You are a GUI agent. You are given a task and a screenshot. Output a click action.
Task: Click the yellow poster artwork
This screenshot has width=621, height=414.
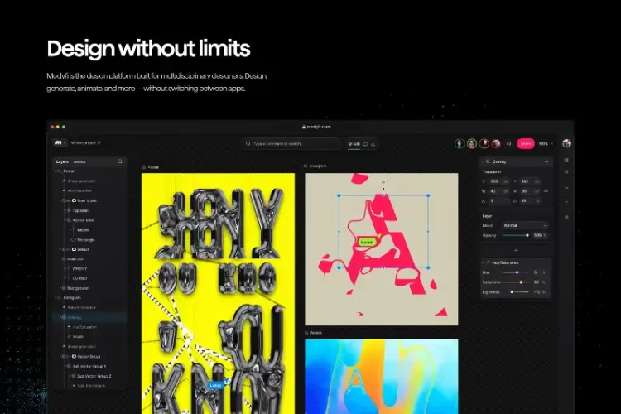click(x=218, y=293)
